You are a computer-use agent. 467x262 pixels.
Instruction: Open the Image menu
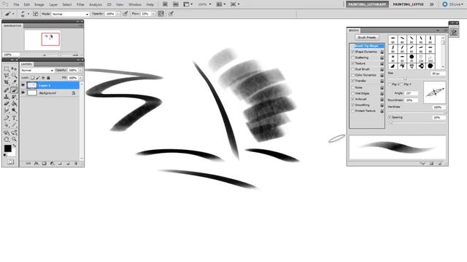click(x=39, y=5)
